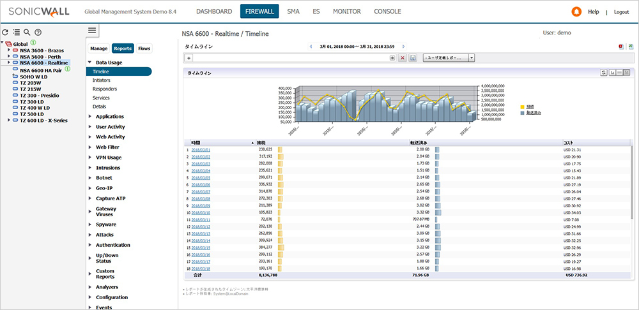This screenshot has width=639, height=310.
Task: Switch to the Flows tab
Action: 144,48
